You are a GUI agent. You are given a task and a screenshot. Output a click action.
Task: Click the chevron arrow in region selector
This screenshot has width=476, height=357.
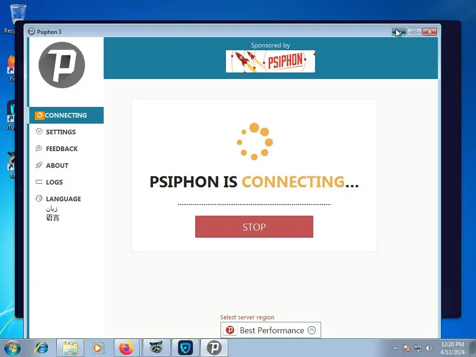tap(312, 330)
